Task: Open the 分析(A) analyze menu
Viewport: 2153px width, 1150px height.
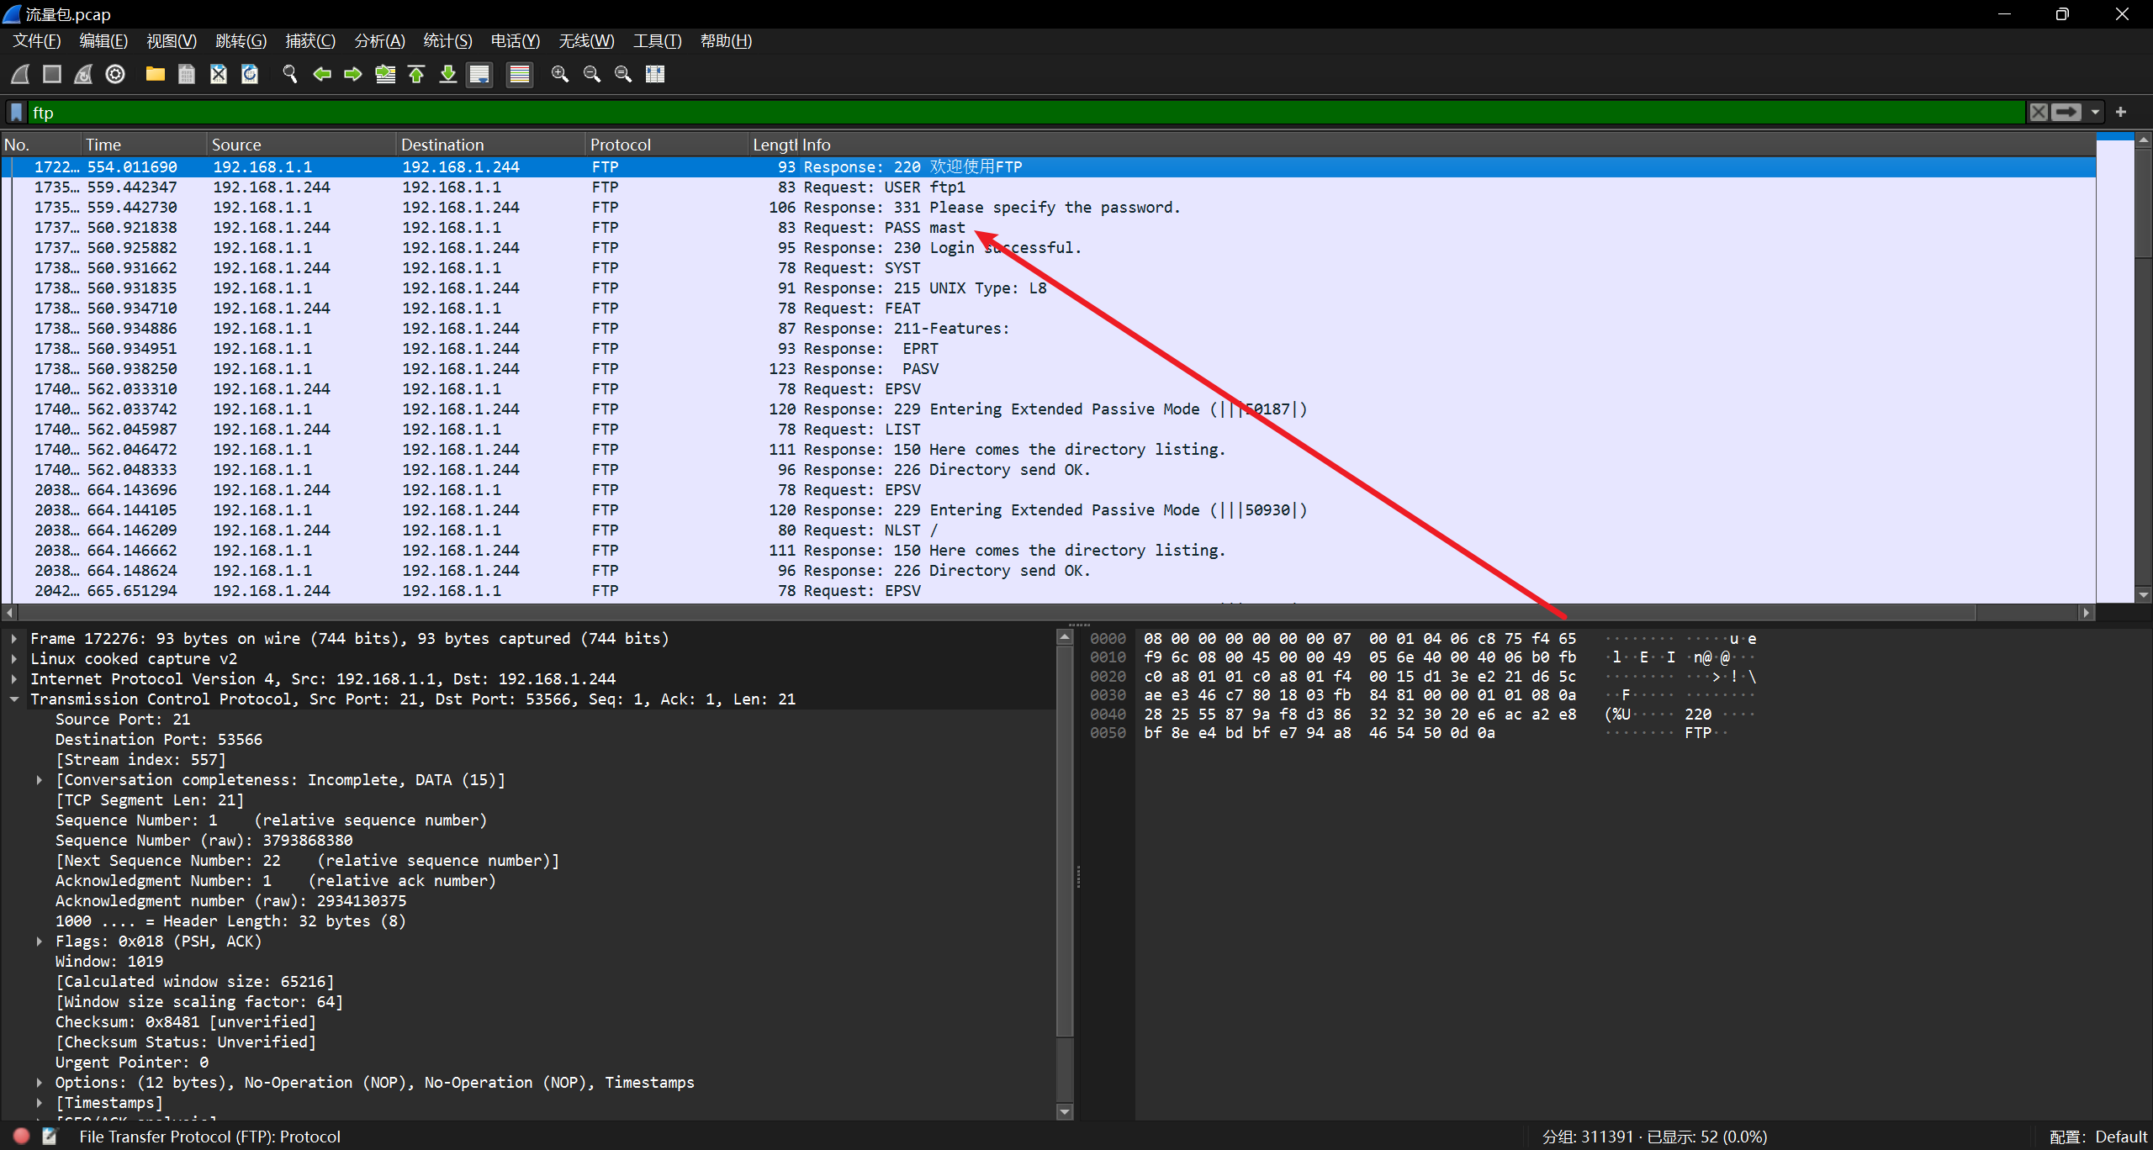Action: 379,41
